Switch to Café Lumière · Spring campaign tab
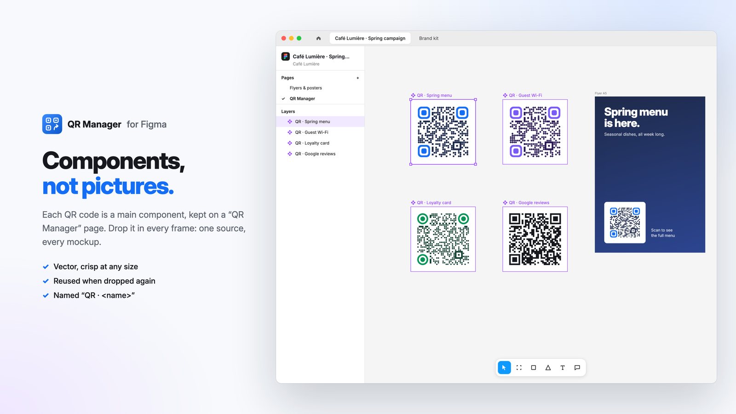736x414 pixels. point(370,38)
